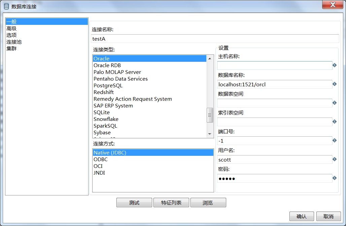Open the 集群 configuration page
Screen dimensions: 346x226
point(11,48)
